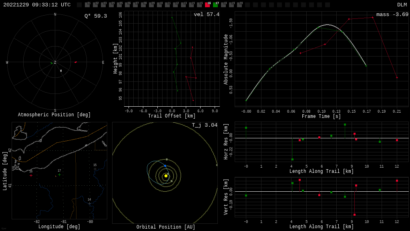
Task: Click the Absolute Magnitude axis label
Action: [x=226, y=59]
